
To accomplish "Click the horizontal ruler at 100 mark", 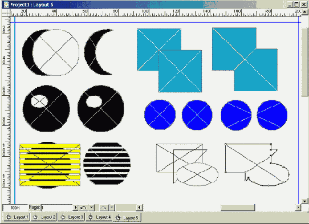I will [145, 12].
